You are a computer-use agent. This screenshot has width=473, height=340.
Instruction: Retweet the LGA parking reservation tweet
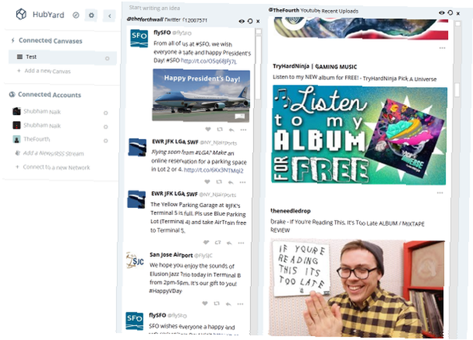pyautogui.click(x=219, y=182)
